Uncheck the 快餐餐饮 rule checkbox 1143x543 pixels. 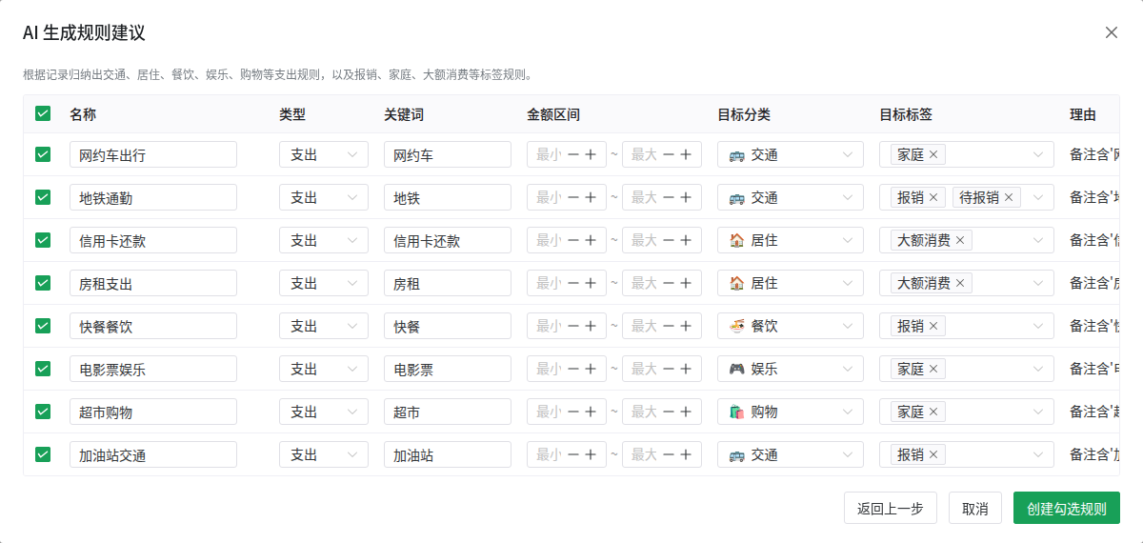tap(43, 326)
